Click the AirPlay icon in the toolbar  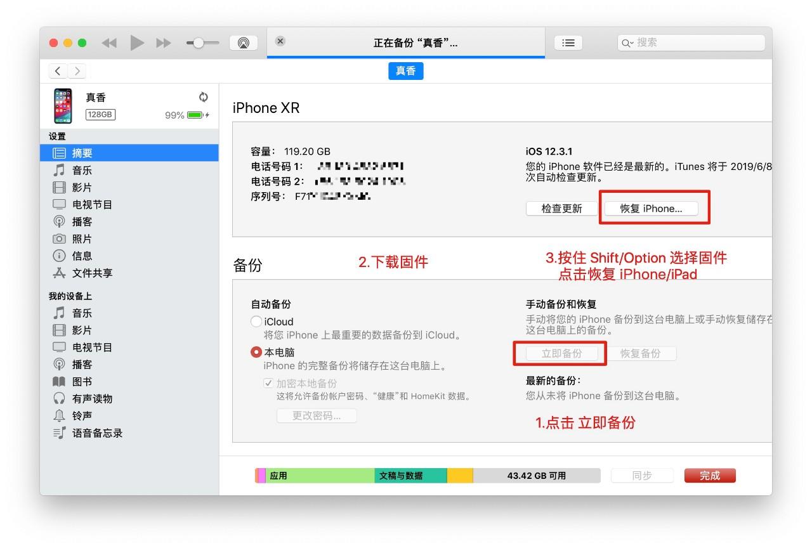pyautogui.click(x=244, y=42)
